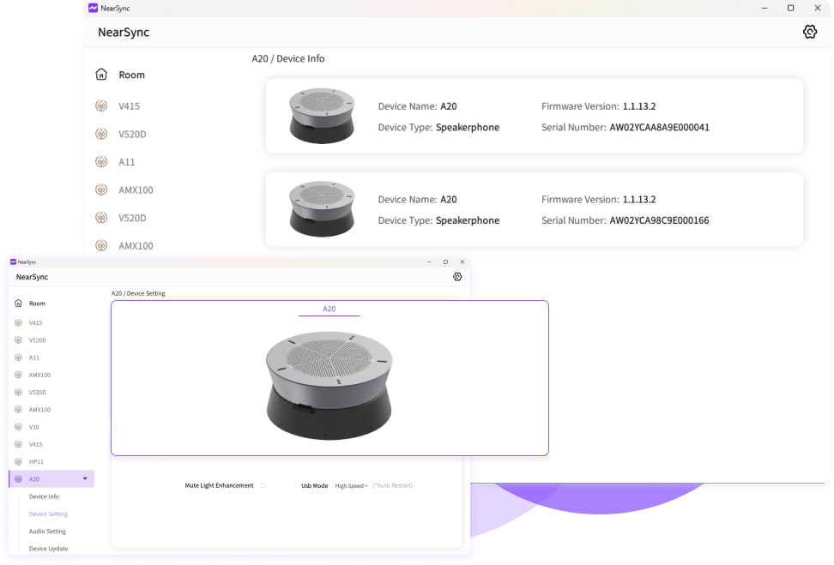Viewport: 834px width, 565px height.
Task: Select AMX100 entry just below A11 in back window
Action: pyautogui.click(x=136, y=189)
